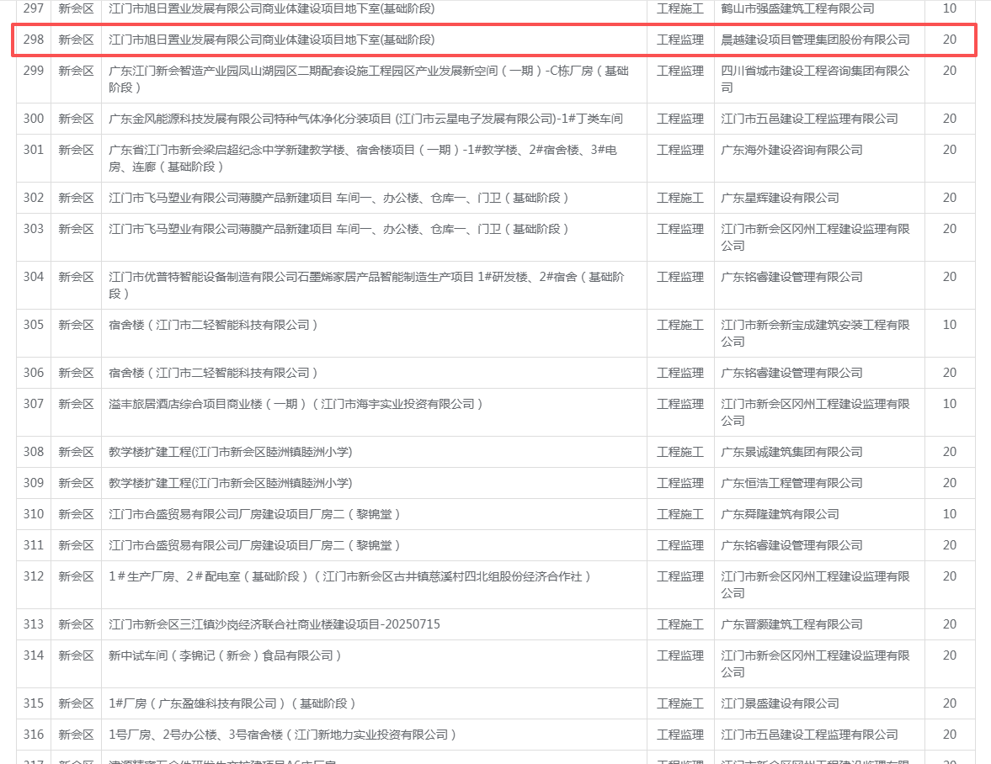Select the 凤山湖园区 C栋厂房 project name
This screenshot has height=764, width=991.
(x=369, y=79)
